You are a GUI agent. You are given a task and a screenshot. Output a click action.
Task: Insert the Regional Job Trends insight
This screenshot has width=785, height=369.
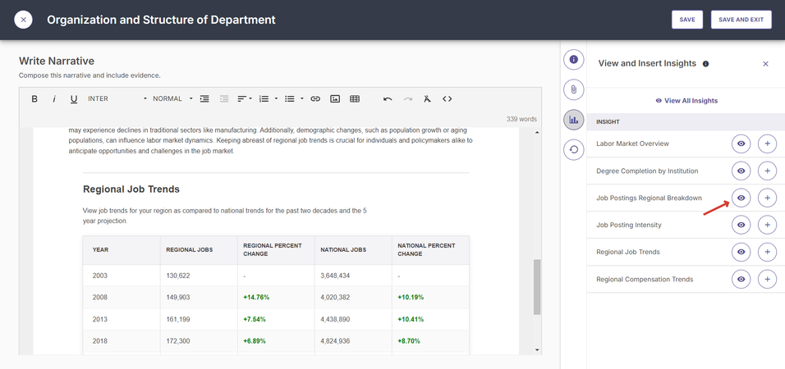click(x=767, y=252)
